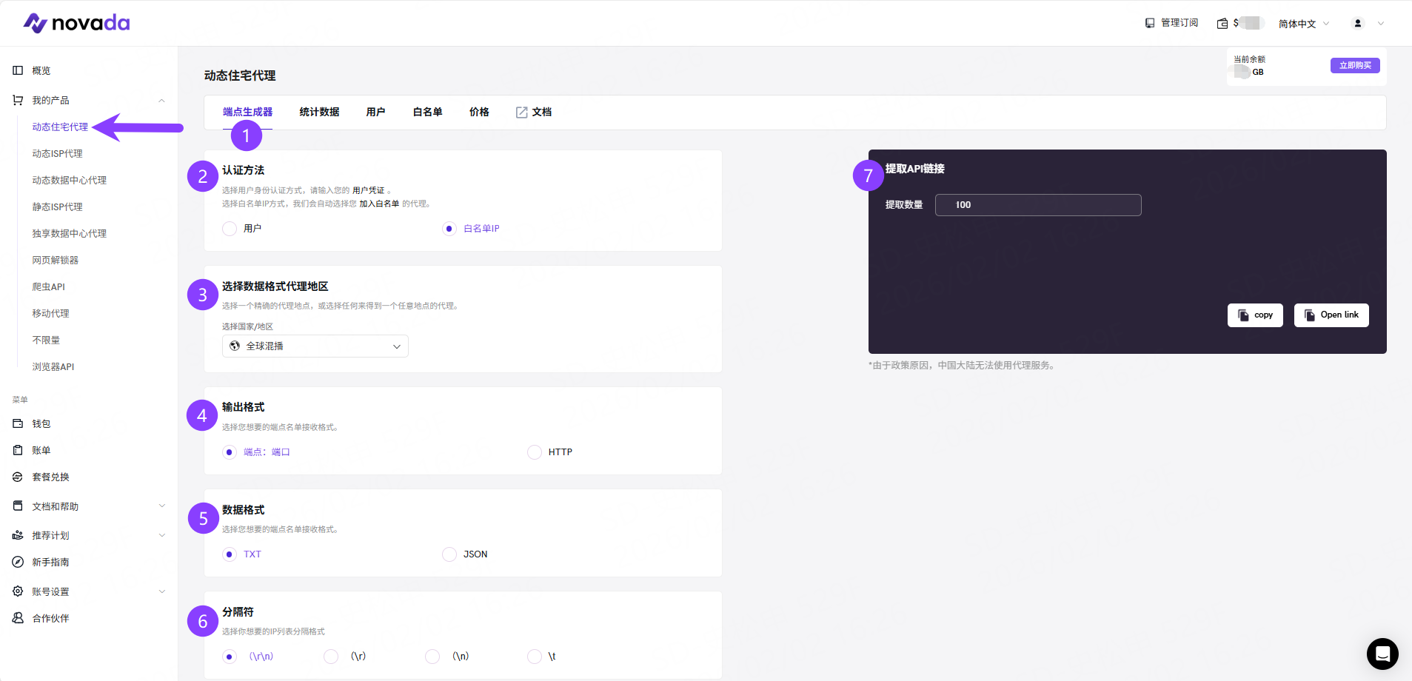
Task: Select the User authentication radio button
Action: click(x=230, y=229)
